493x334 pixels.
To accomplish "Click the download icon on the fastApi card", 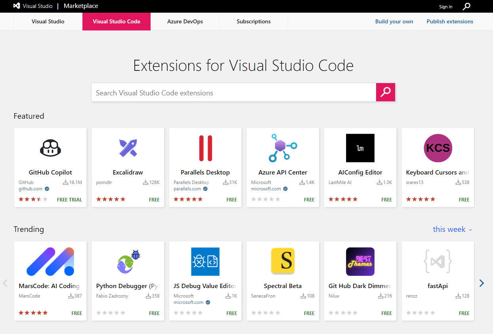I will [x=459, y=296].
